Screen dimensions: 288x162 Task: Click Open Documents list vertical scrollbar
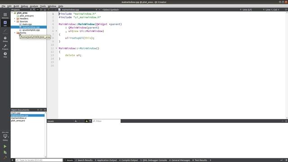(x=46, y=135)
